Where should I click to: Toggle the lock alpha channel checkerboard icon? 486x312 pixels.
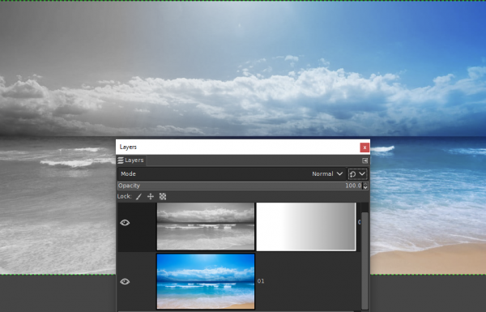pyautogui.click(x=163, y=197)
